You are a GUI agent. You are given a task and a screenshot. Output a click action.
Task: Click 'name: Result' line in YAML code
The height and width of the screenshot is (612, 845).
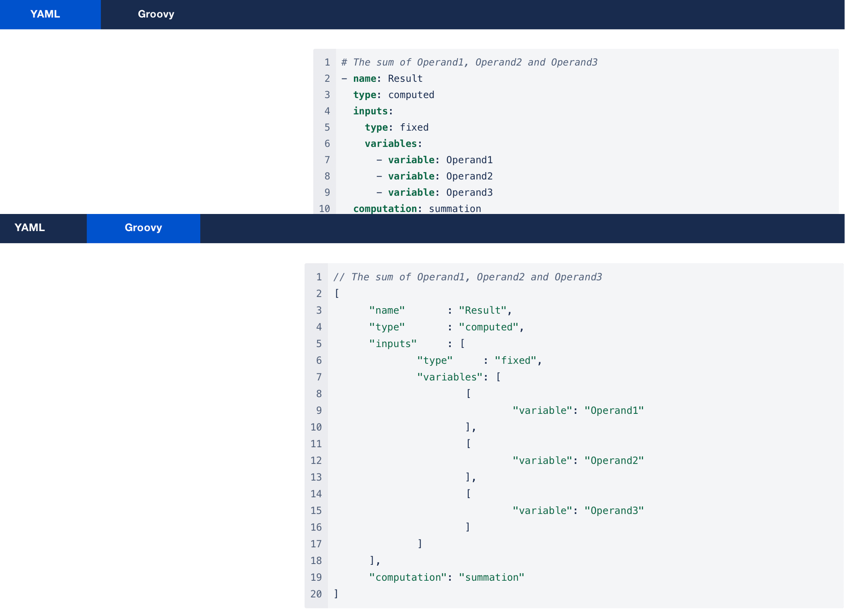(x=387, y=78)
